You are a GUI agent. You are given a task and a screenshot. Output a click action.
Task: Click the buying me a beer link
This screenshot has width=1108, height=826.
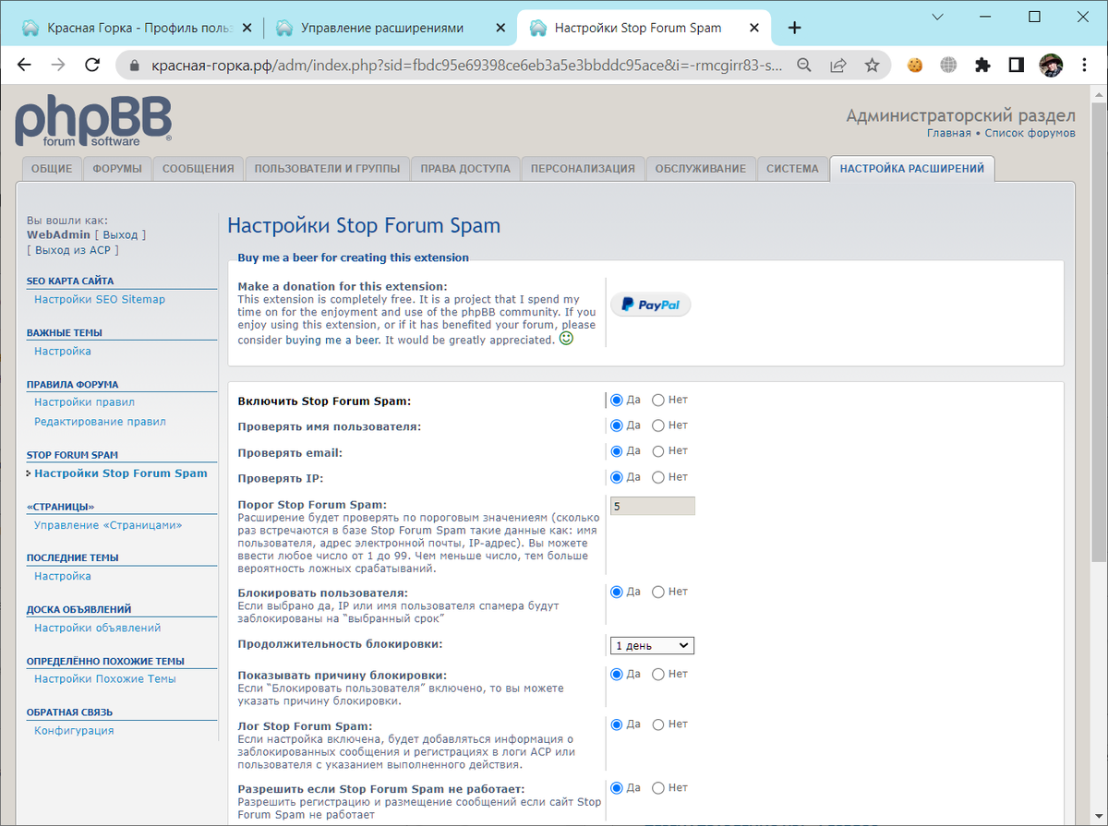pyautogui.click(x=332, y=341)
